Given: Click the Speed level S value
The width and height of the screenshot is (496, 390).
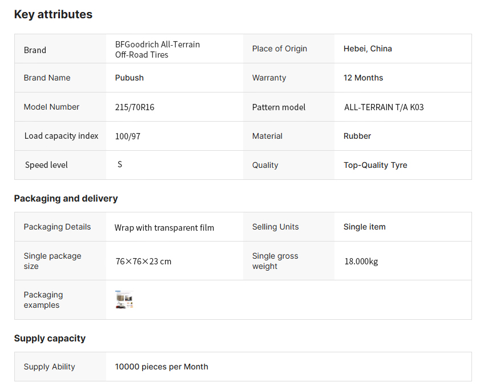Looking at the screenshot, I should (x=120, y=164).
